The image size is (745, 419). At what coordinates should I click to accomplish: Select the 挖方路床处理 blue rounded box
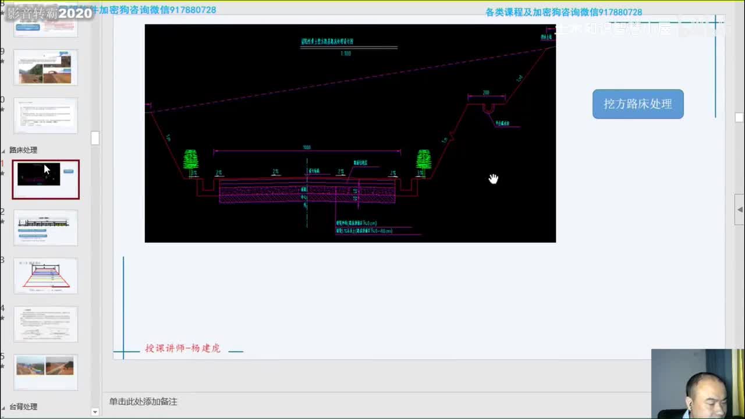[638, 104]
